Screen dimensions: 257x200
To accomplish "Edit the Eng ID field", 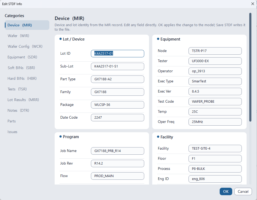I will tap(215, 179).
